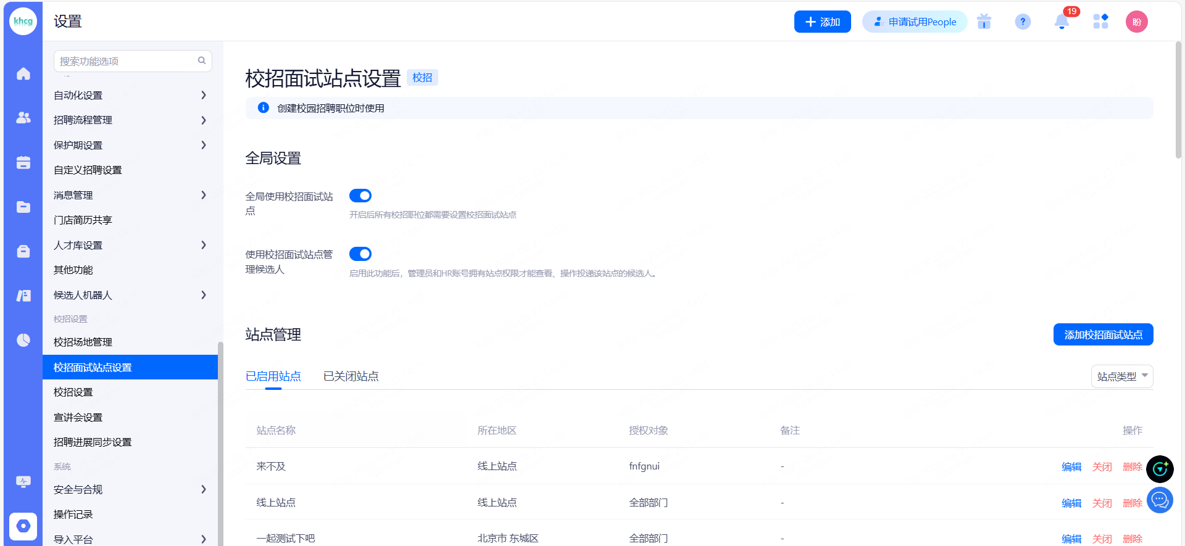Open the user avatar in header
Viewport: 1185px width, 546px height.
coord(1136,22)
